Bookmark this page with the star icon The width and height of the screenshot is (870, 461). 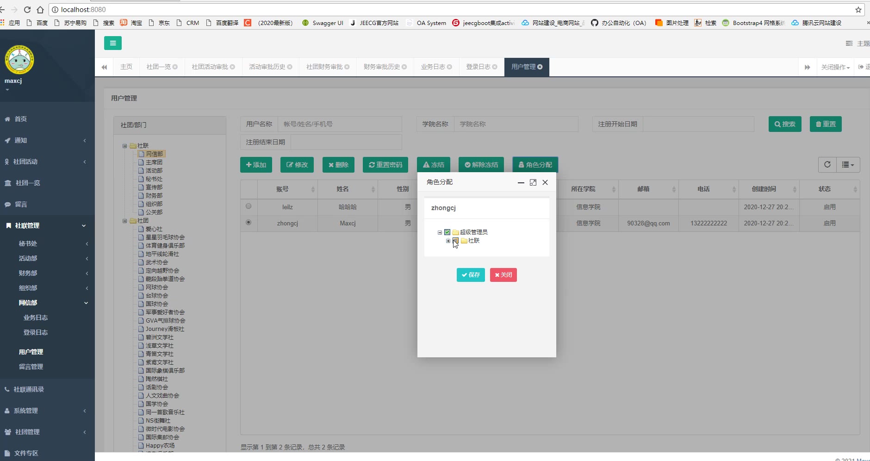(858, 10)
